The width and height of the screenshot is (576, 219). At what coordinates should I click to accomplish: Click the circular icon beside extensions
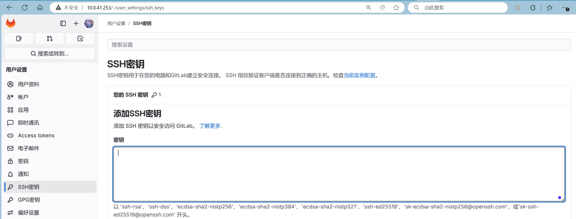tap(518, 8)
